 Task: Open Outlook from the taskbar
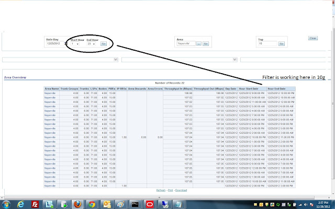107,204
